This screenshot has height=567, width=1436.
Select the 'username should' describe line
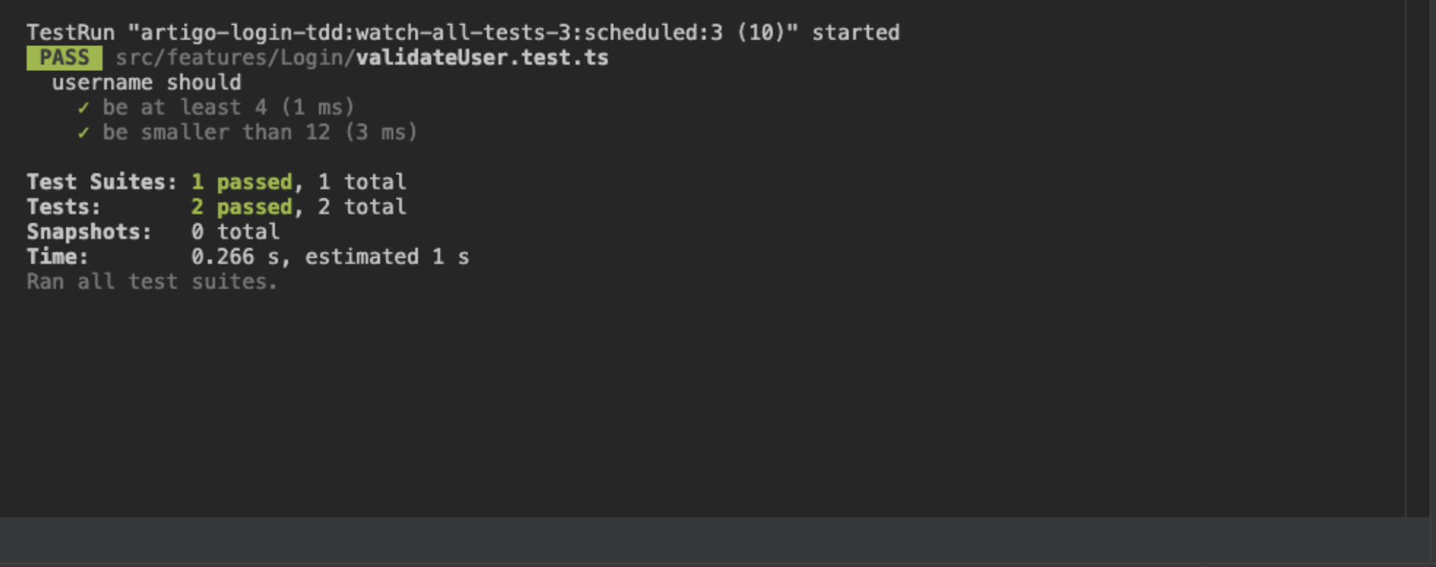pos(146,83)
